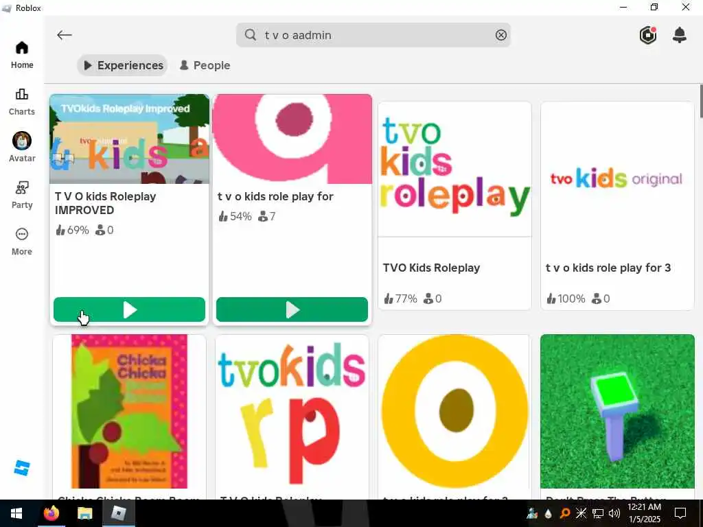The height and width of the screenshot is (527, 703).
Task: Open Party in the sidebar
Action: tap(21, 195)
